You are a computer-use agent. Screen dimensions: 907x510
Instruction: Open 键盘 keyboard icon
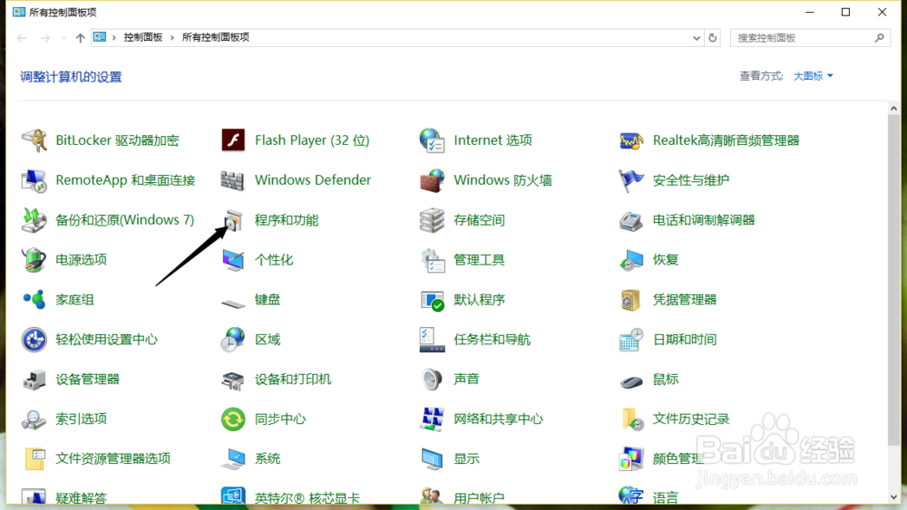(x=233, y=302)
